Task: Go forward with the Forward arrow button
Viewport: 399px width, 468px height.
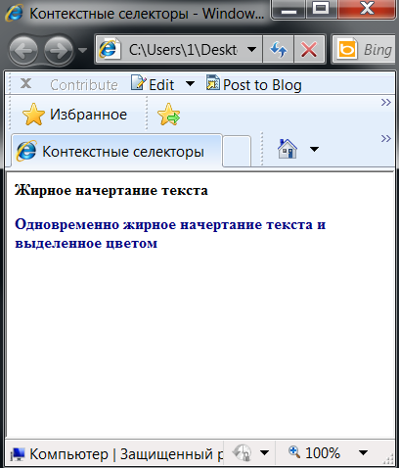Action: tap(59, 50)
